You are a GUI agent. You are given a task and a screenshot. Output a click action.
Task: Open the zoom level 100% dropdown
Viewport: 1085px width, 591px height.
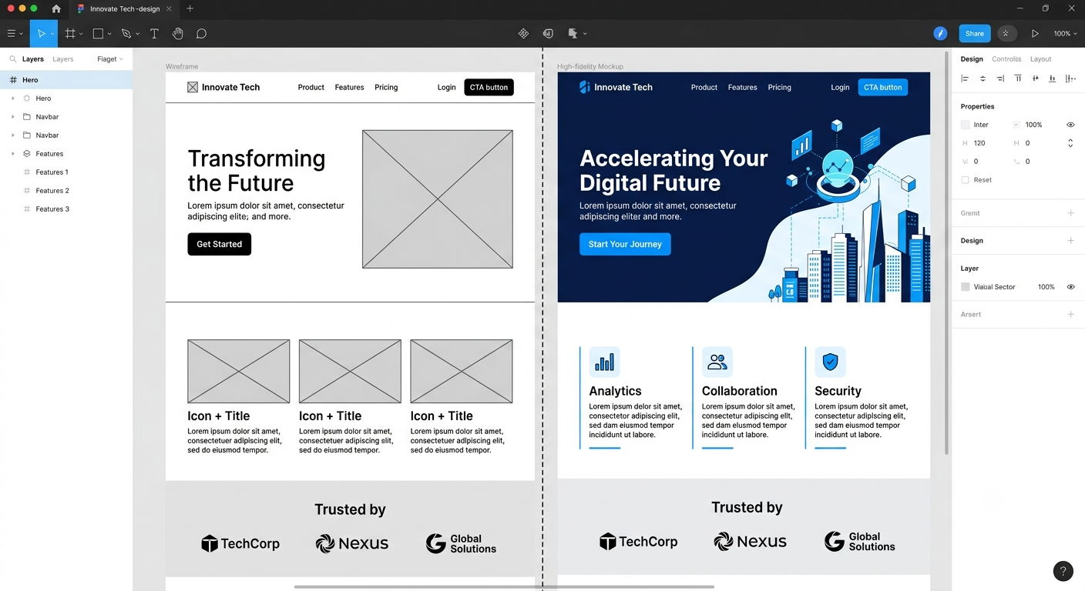(1064, 34)
